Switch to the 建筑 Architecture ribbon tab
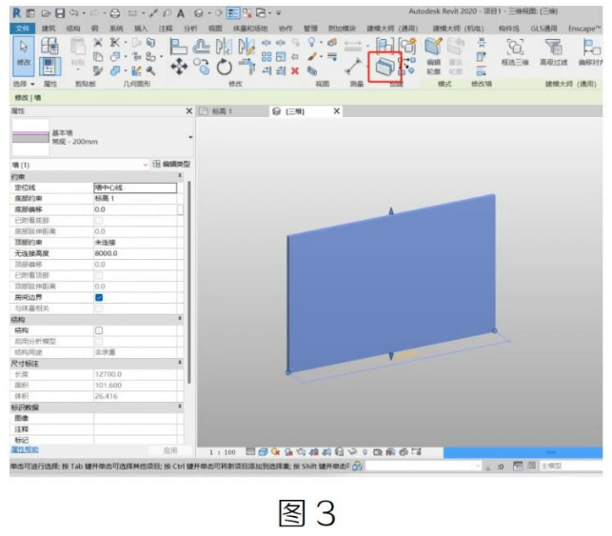The width and height of the screenshot is (612, 536). 49,29
